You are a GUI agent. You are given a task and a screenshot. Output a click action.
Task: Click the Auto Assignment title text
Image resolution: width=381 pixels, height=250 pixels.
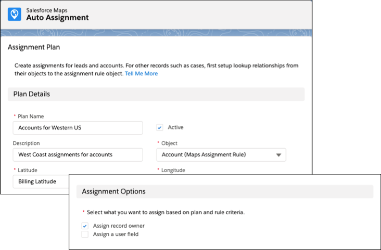pyautogui.click(x=57, y=18)
